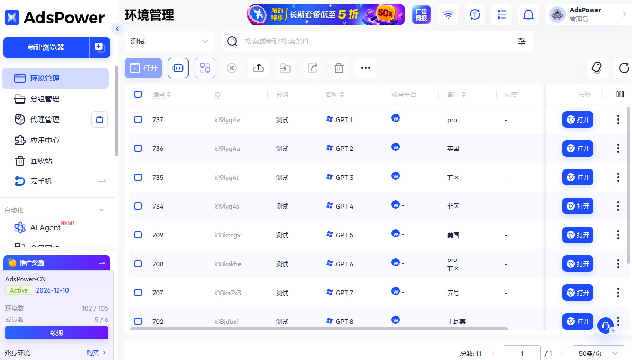Collapse the 自动化 section arrow
Image resolution: width=632 pixels, height=360 pixels.
[101, 210]
